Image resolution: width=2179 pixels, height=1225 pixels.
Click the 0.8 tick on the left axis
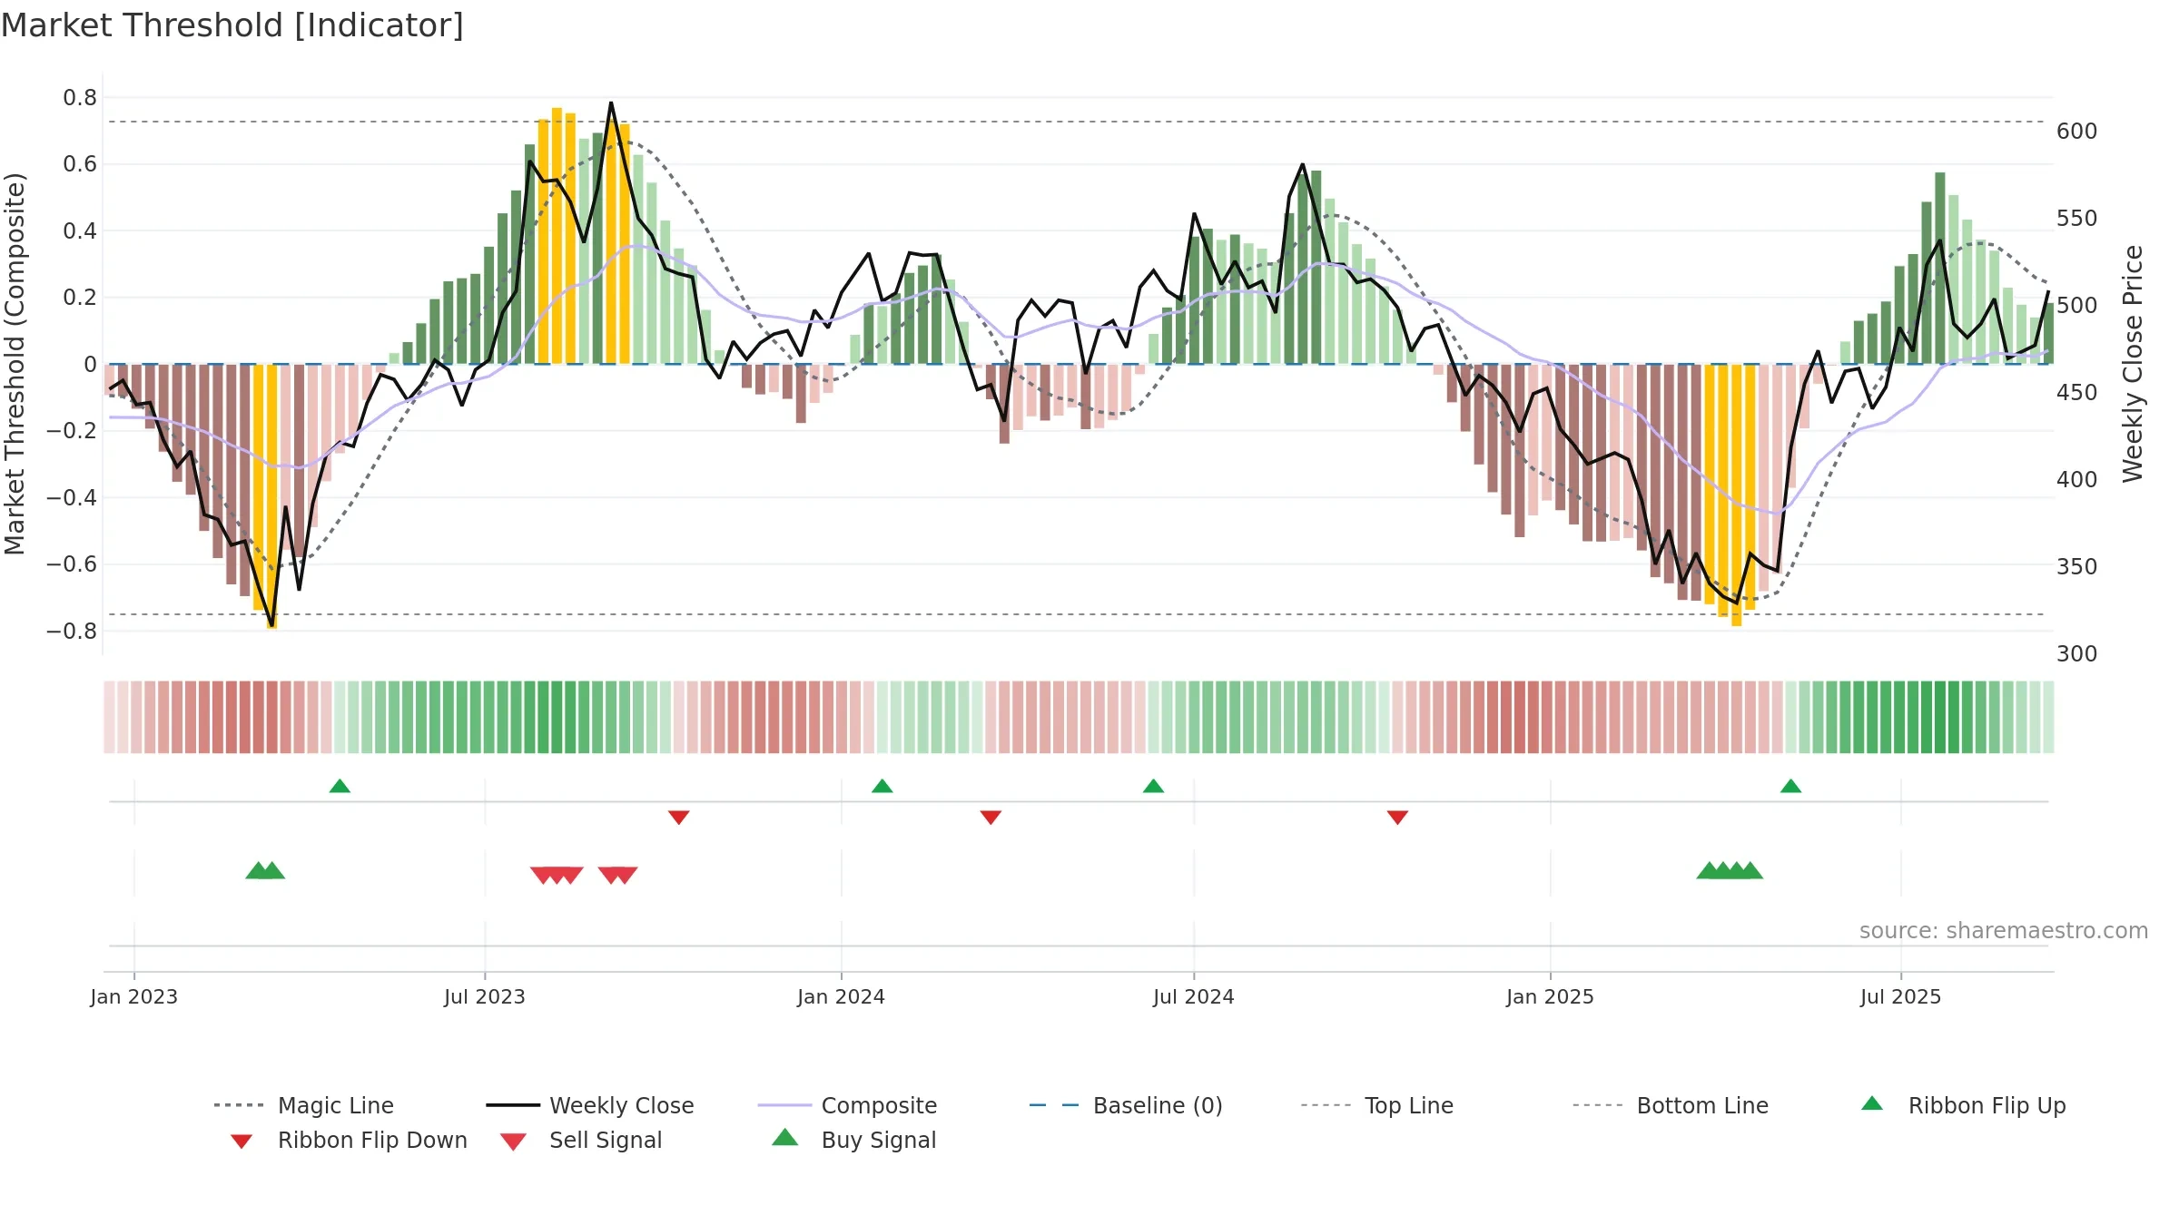[x=80, y=97]
